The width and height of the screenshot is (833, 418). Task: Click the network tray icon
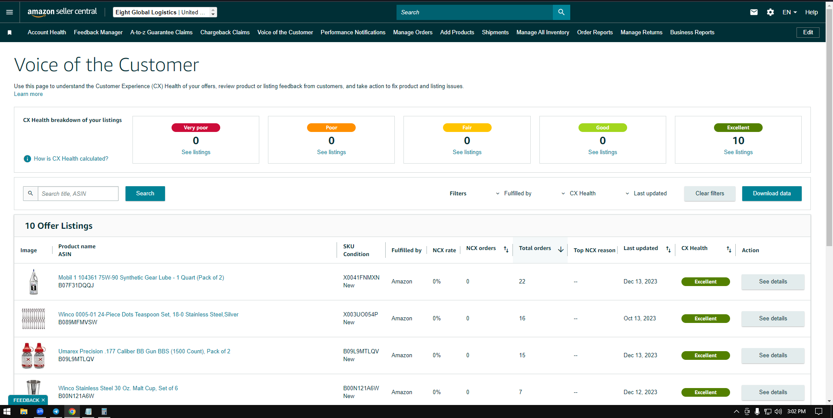pyautogui.click(x=768, y=411)
